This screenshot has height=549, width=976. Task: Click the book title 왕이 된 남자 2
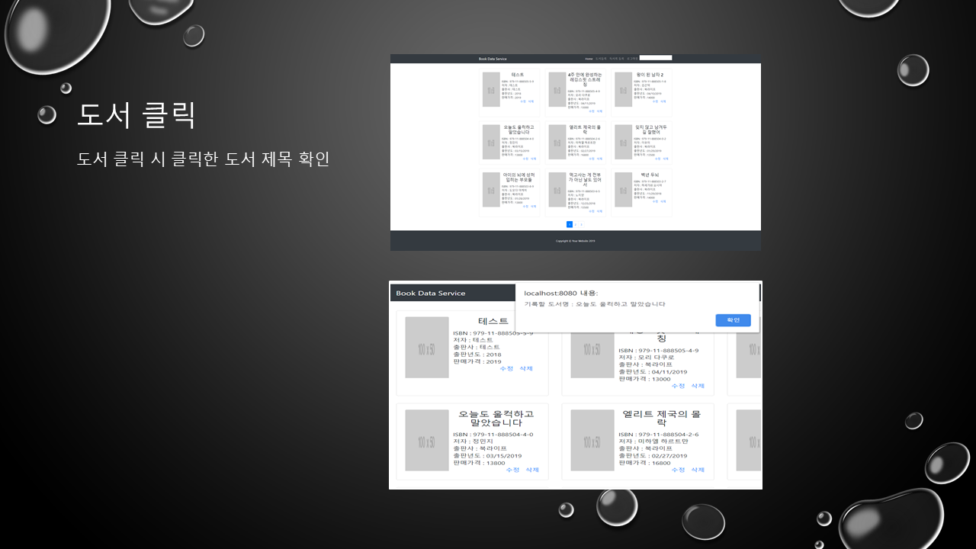[650, 75]
